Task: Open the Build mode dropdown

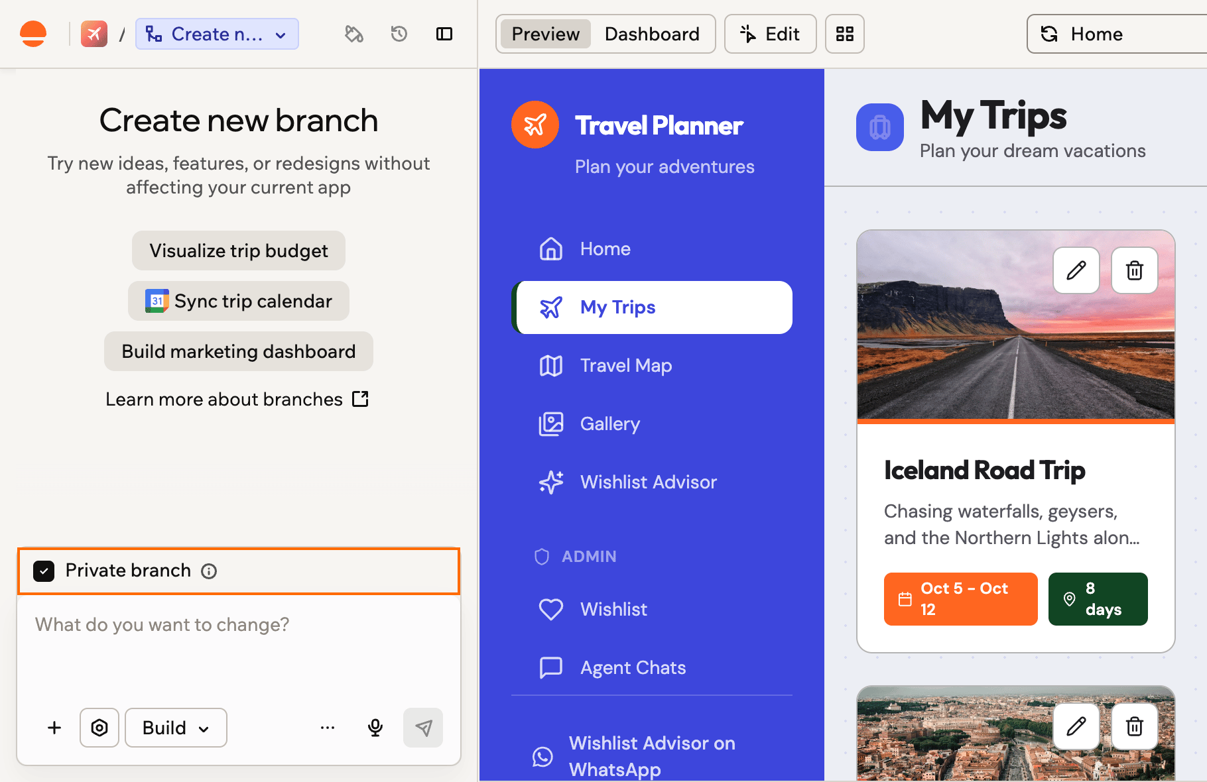Action: tap(176, 728)
